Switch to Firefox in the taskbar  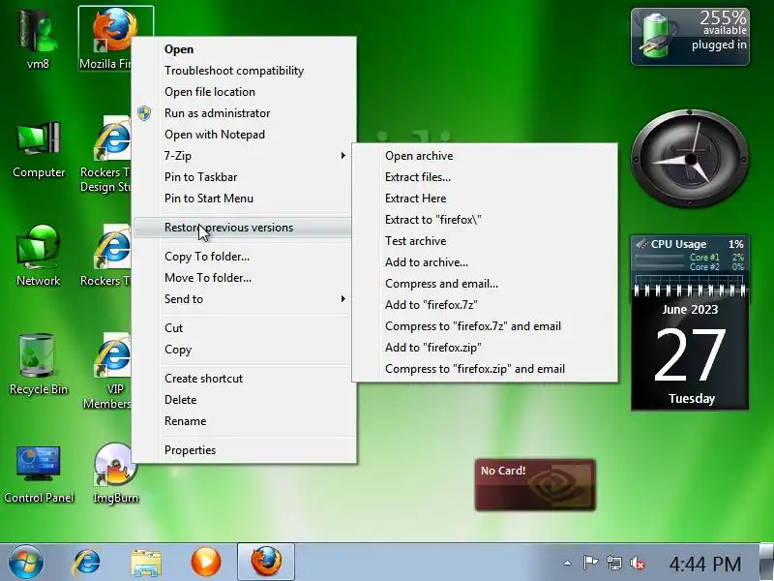(266, 562)
